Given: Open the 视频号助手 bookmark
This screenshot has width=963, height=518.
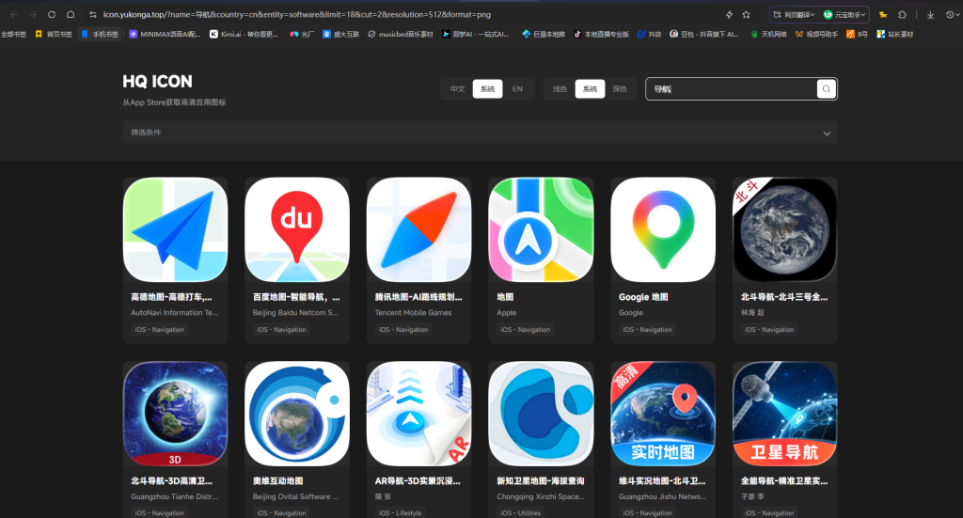Looking at the screenshot, I should (x=817, y=35).
